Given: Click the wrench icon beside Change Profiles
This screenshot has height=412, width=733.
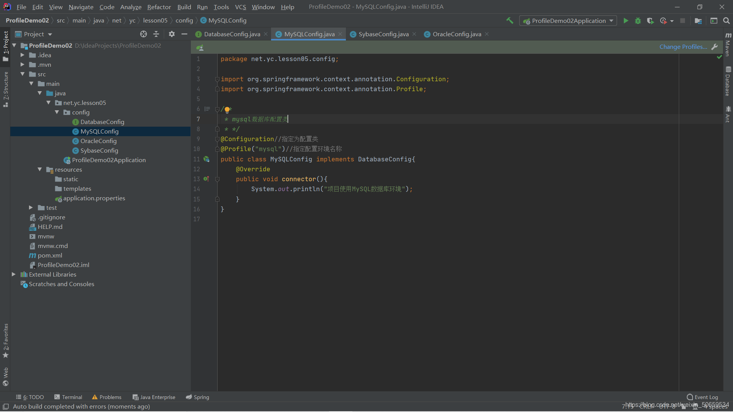Looking at the screenshot, I should point(715,47).
